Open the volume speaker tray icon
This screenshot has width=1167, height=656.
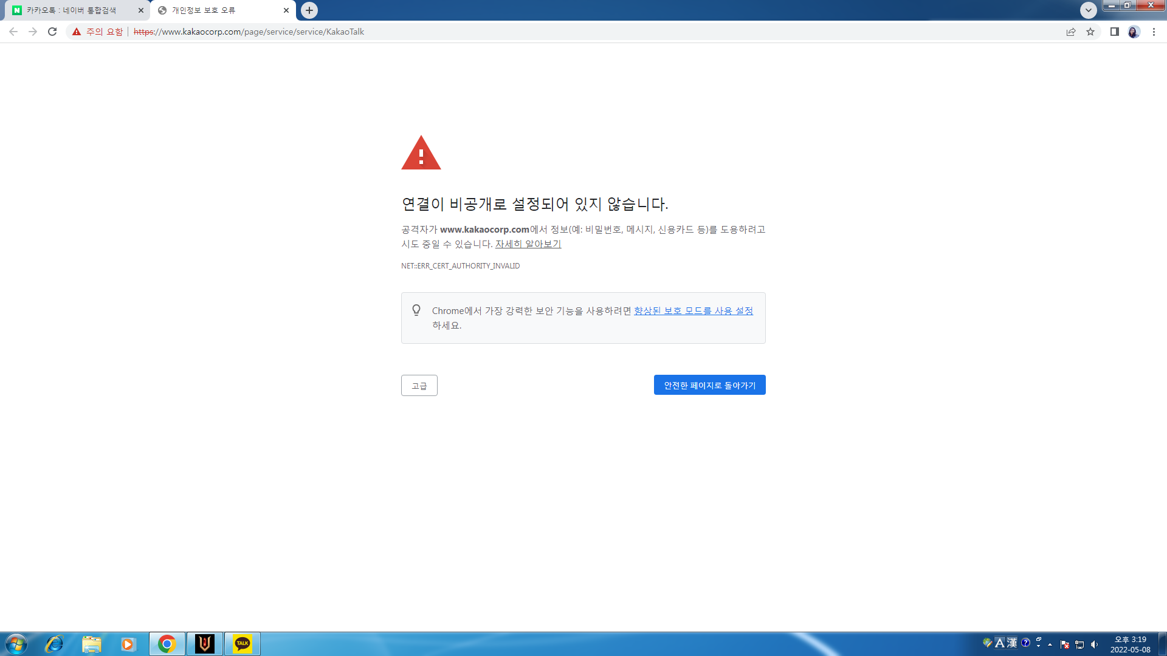[x=1095, y=644]
